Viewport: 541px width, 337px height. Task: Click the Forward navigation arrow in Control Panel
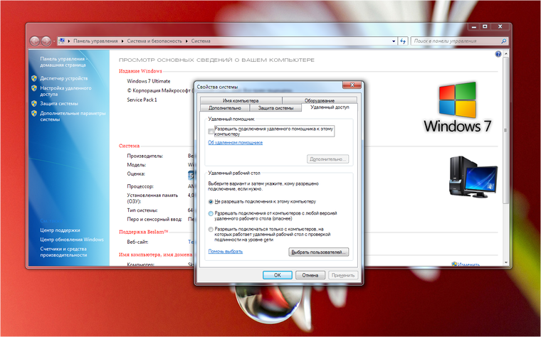pos(46,41)
